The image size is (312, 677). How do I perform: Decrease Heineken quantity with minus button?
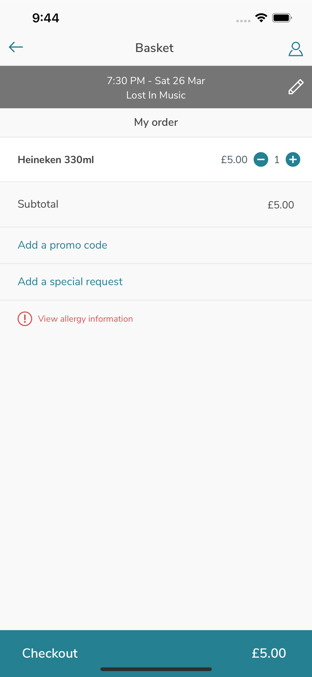click(x=261, y=159)
